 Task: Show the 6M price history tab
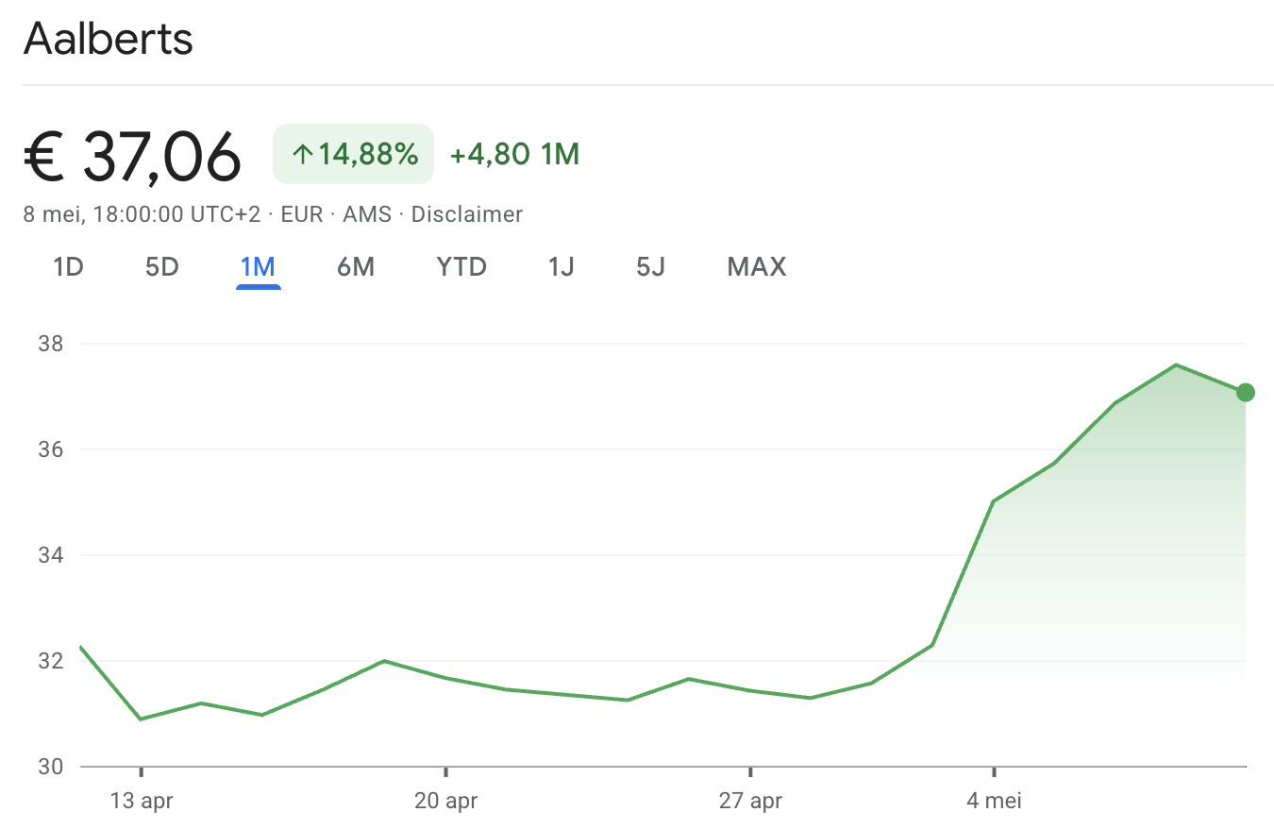tap(356, 267)
